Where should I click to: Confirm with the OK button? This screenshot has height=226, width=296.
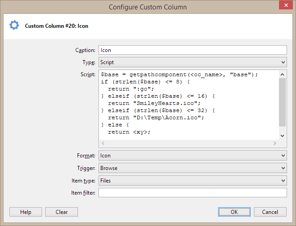coord(234,212)
